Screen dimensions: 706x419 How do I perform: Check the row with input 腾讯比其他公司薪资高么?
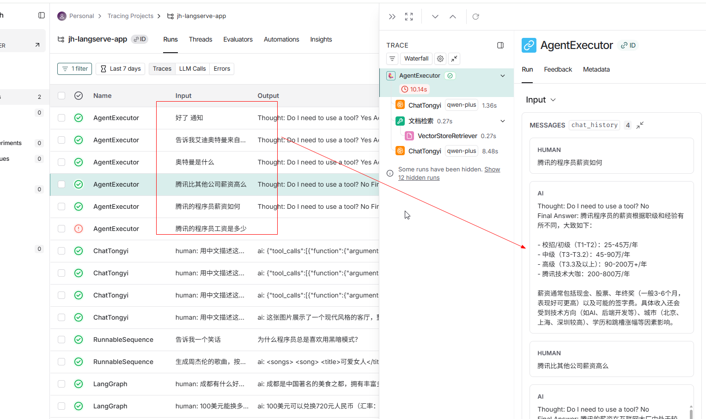click(61, 184)
